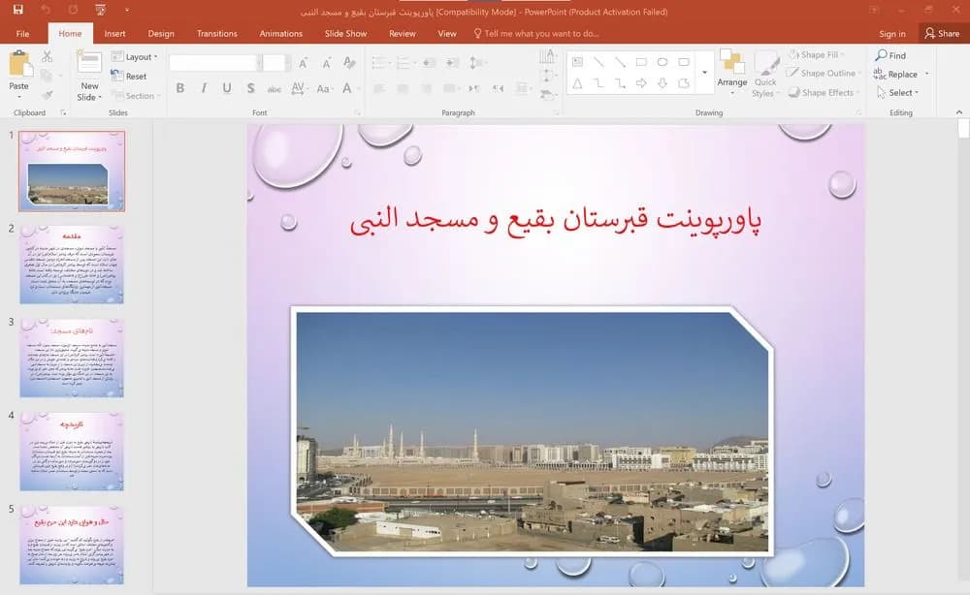970x595 pixels.
Task: Click the red Persian slide title text
Action: coord(556,221)
